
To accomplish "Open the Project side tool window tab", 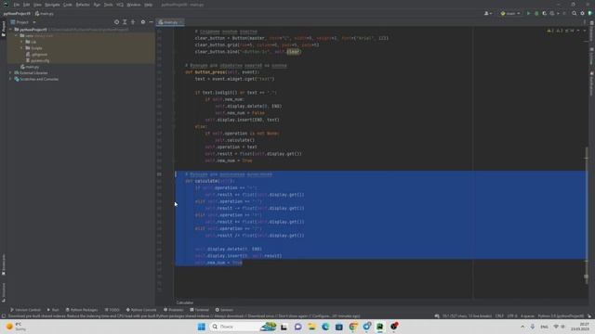I will click(4, 29).
